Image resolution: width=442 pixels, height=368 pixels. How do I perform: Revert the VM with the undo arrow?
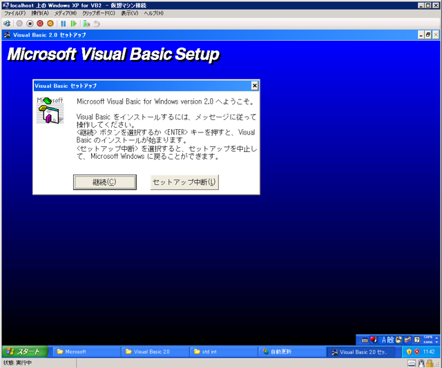pos(97,23)
